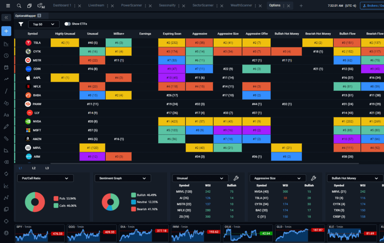Screen dimensions: 384x243
Task: Open the AI assistant icon
Action: tap(41, 6)
